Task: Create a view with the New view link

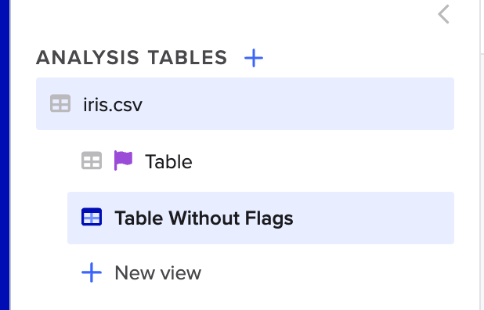Action: pos(157,273)
